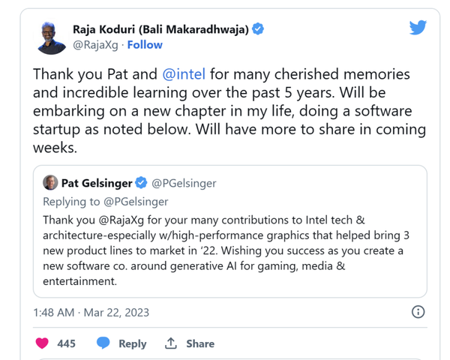
Task: Click the @PGelsinger handle beside Pat's name
Action: (x=185, y=182)
